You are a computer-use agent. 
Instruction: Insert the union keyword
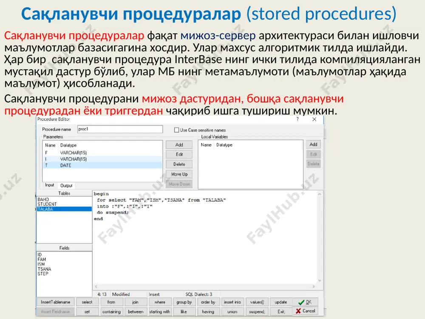[232, 312]
